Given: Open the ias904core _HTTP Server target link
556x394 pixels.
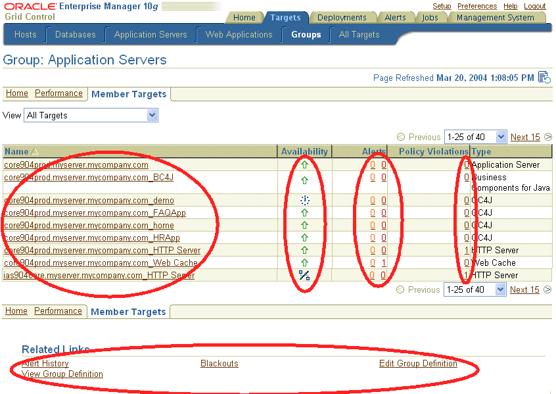Looking at the screenshot, I should (x=99, y=275).
